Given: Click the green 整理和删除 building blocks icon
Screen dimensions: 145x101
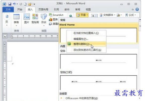Looking at the screenshot, I should 69,44.
